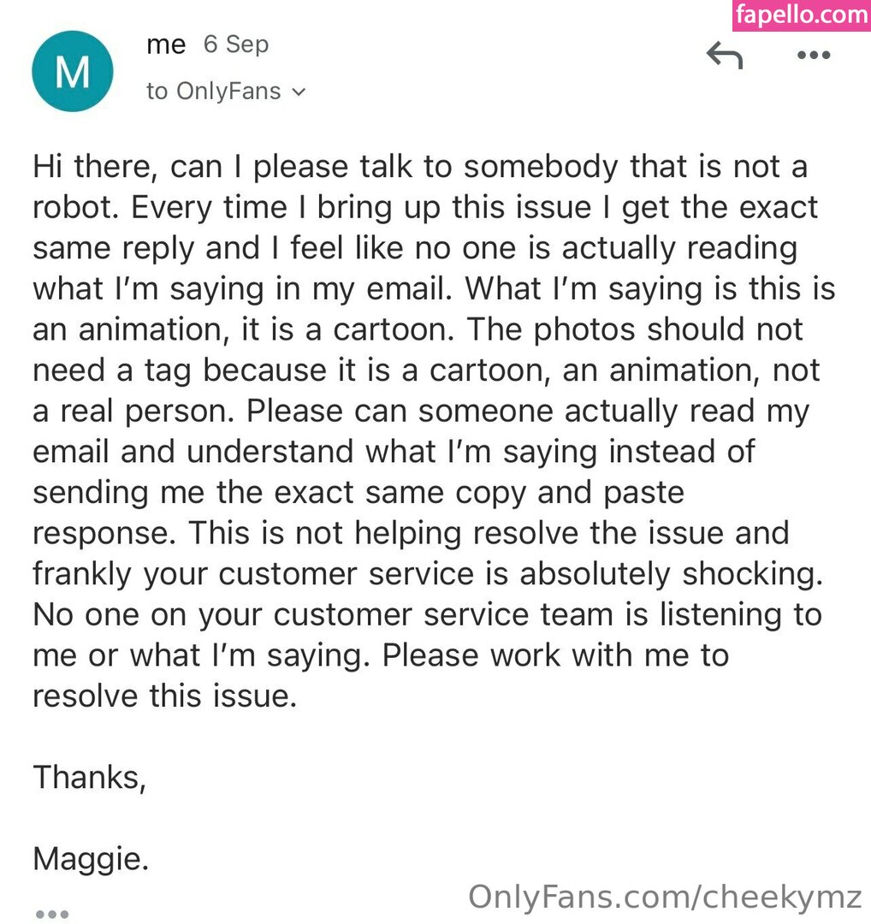Image resolution: width=871 pixels, height=924 pixels.
Task: Click the teal sender avatar "M"
Action: coord(72,72)
